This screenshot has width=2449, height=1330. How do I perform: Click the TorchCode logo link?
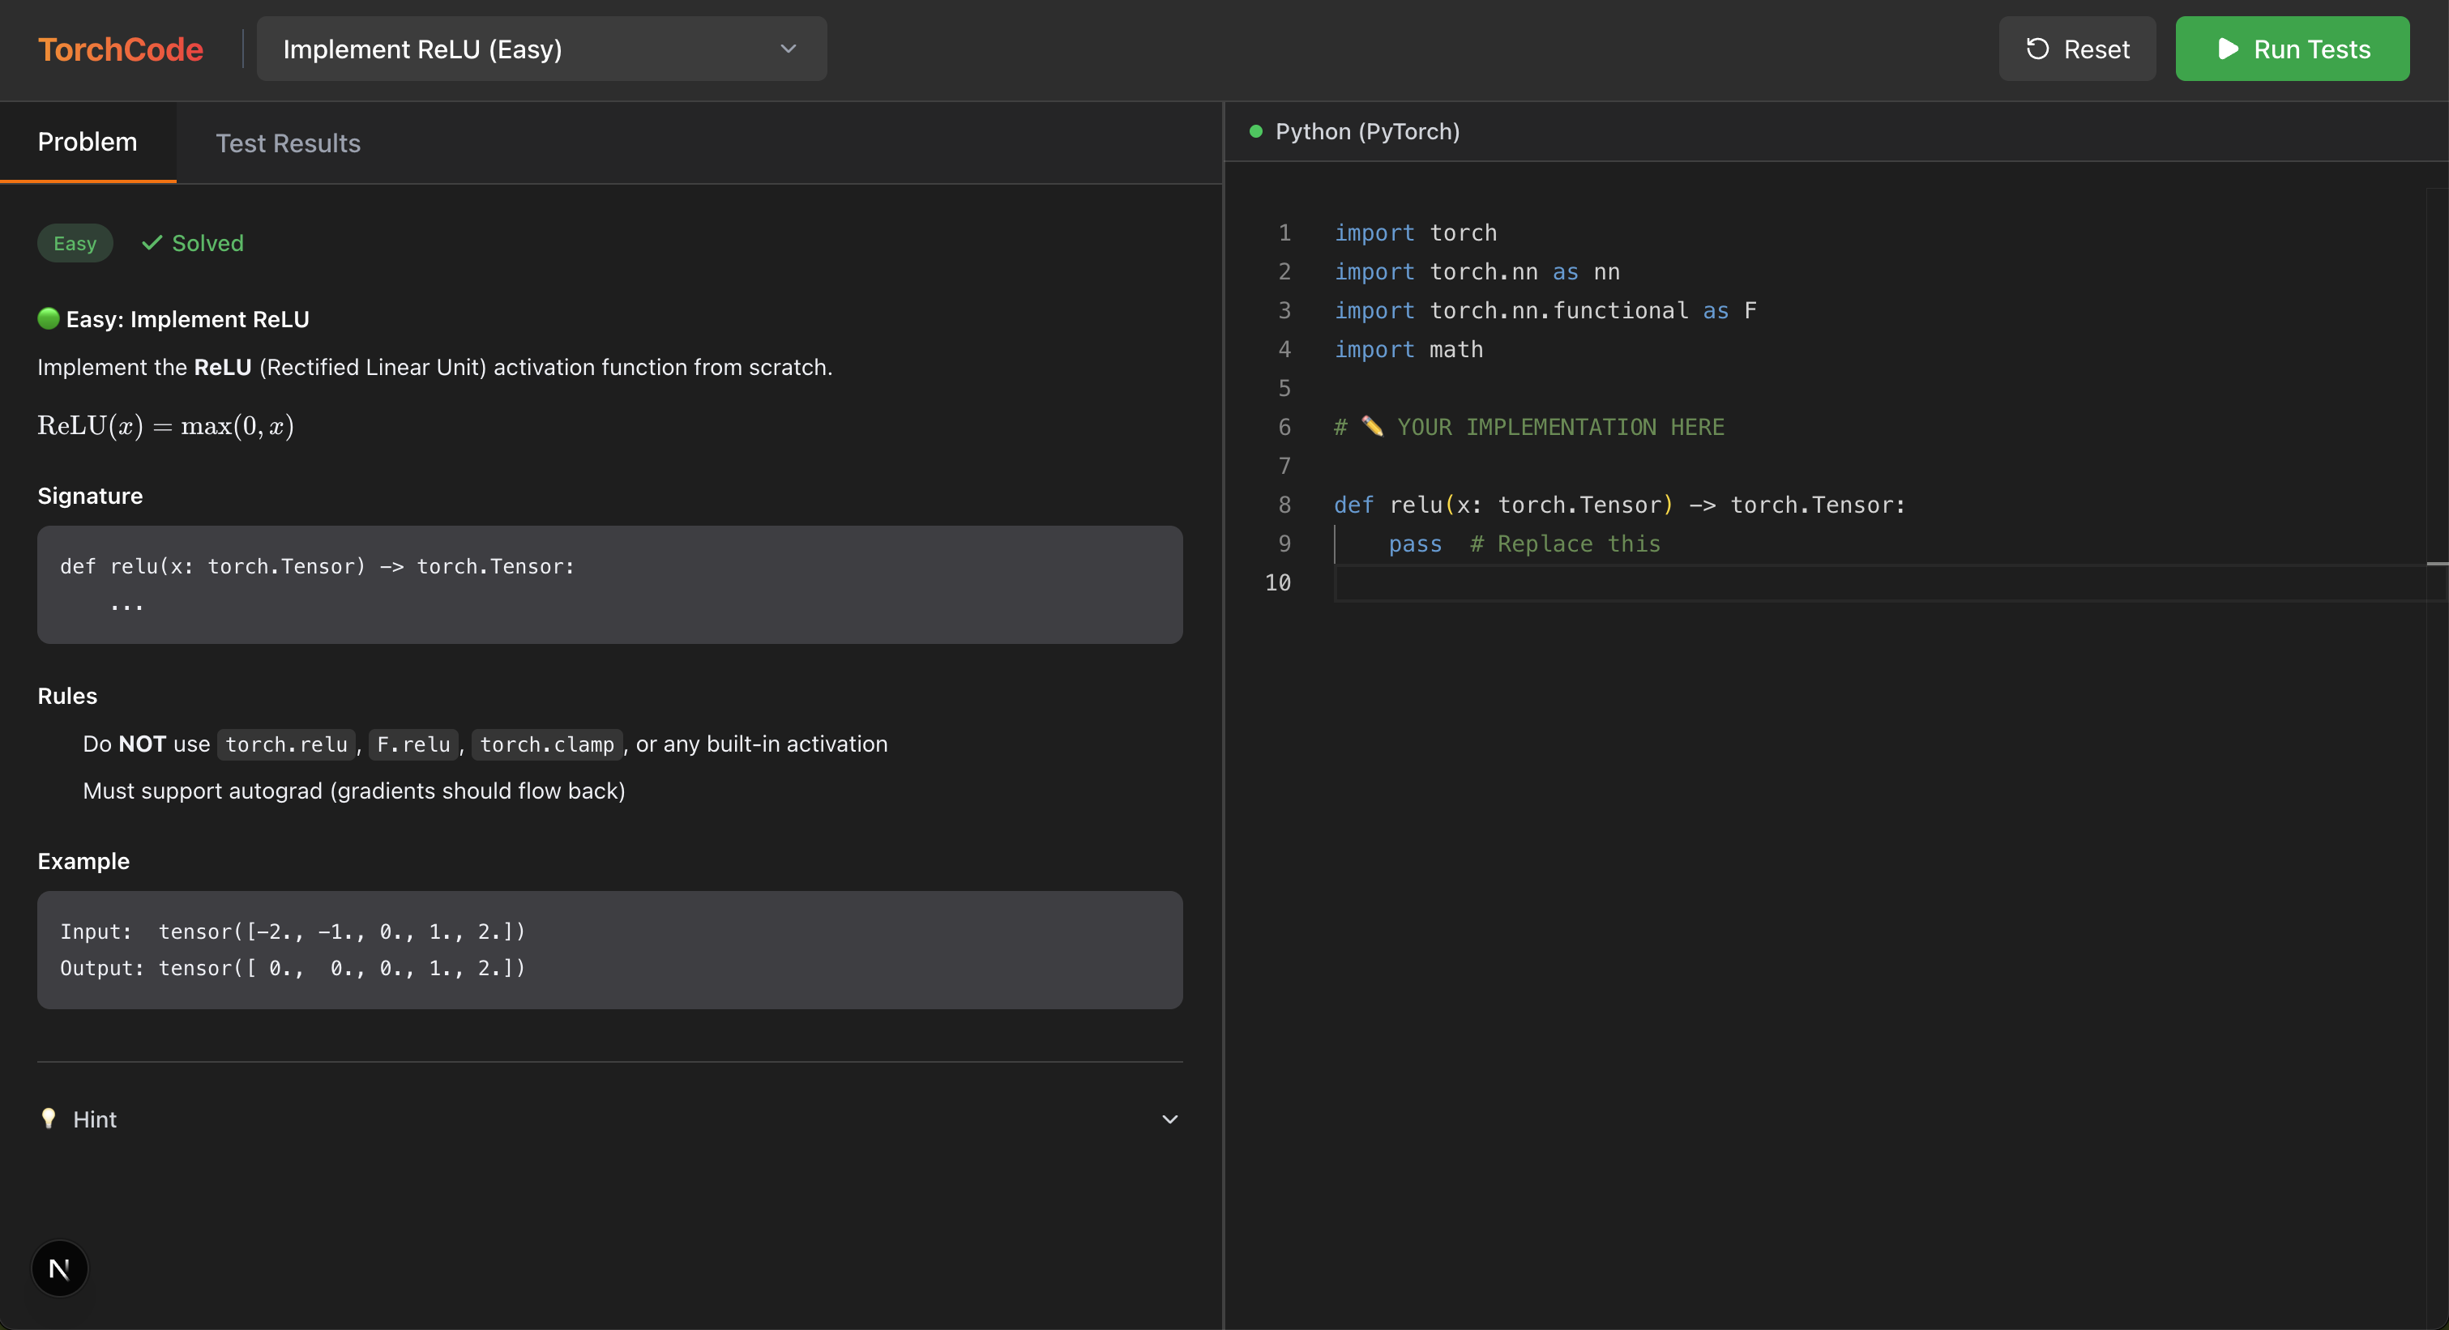tap(121, 49)
